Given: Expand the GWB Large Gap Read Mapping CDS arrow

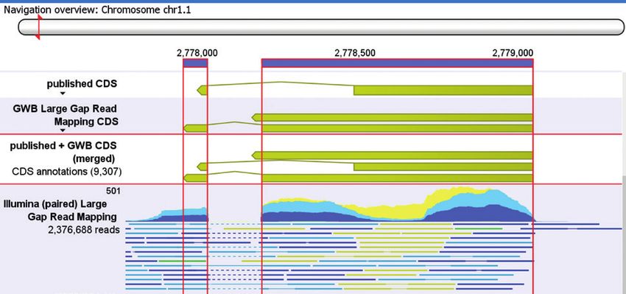Looking at the screenshot, I should click(63, 130).
